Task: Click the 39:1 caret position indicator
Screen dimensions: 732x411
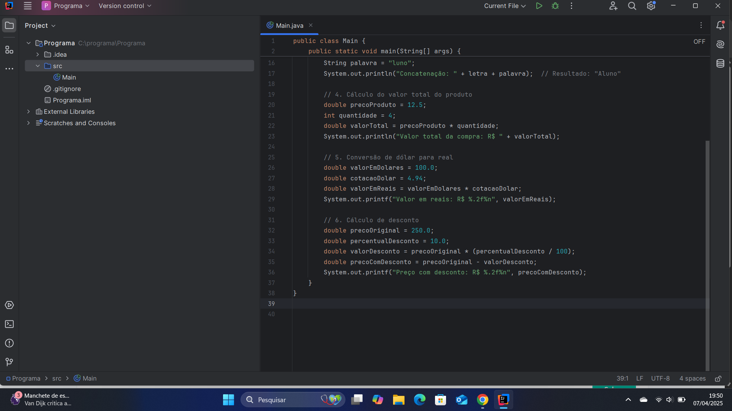Action: [622, 379]
